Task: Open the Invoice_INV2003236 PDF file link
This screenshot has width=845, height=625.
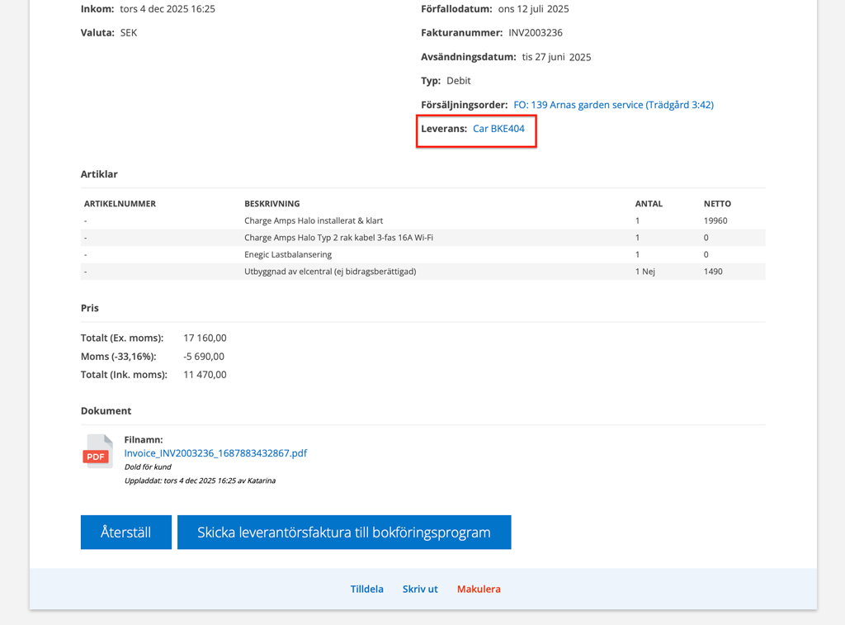Action: tap(215, 453)
